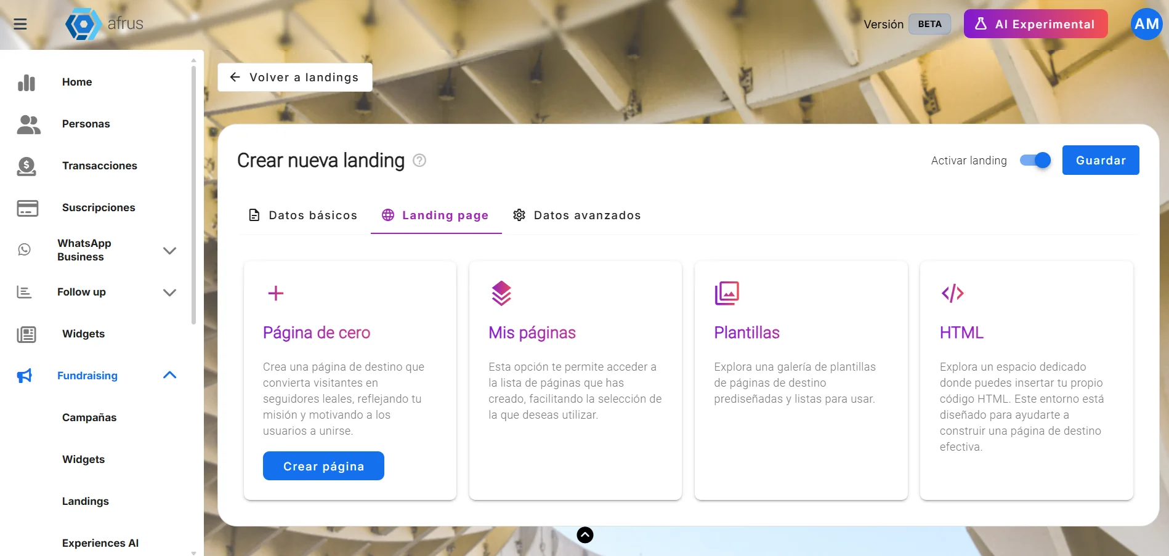Expand the WhatsApp Business submenu chevron
1169x556 pixels.
click(x=169, y=251)
